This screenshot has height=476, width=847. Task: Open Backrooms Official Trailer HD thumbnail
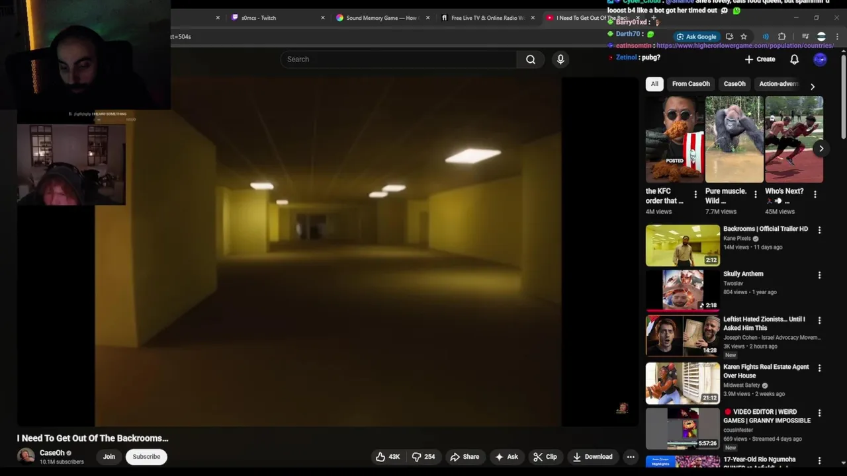coord(683,245)
